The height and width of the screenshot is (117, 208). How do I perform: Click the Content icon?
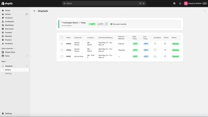pos(3,32)
